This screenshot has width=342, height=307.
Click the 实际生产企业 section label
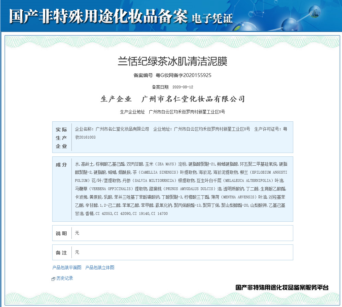(x=61, y=138)
